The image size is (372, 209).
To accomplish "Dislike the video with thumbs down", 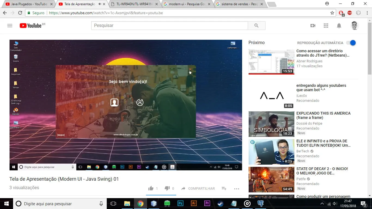I will pos(167,188).
